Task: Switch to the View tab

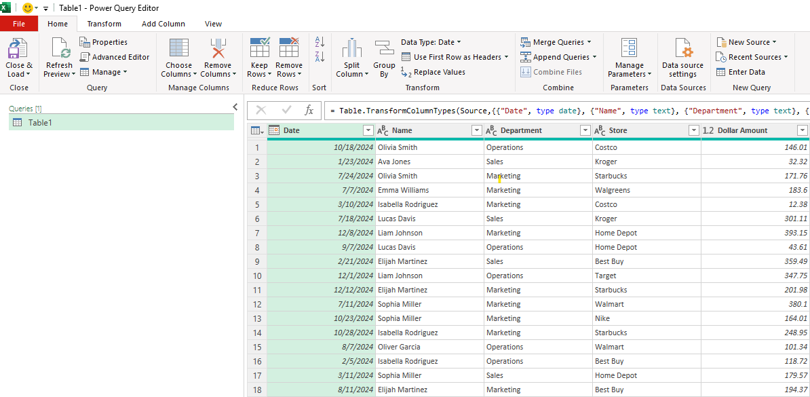Action: pos(213,24)
